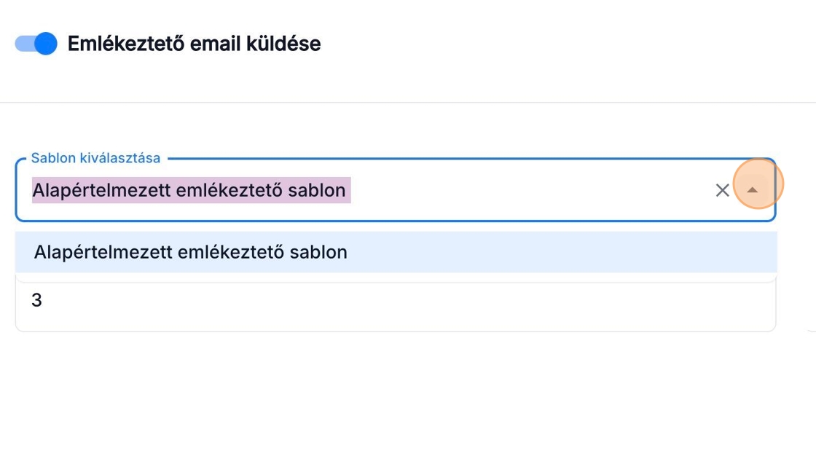Collapse the template list with the arrow icon
816x456 pixels.
click(753, 190)
